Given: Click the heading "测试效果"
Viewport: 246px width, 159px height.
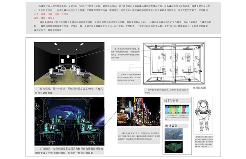Looking at the screenshot, I should 171,126.
